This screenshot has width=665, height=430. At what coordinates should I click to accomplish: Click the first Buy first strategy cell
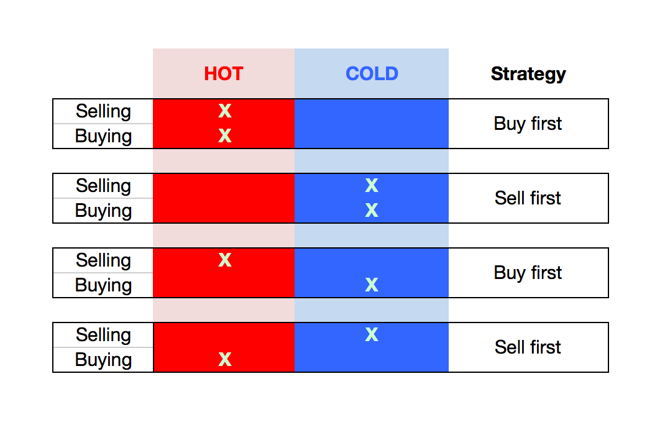pos(528,124)
